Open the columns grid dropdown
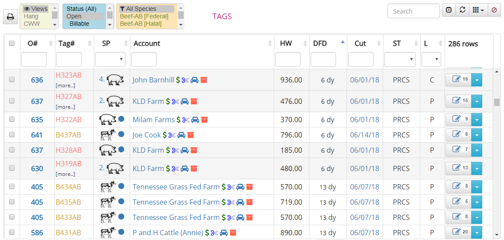The width and height of the screenshot is (504, 240). point(479,10)
